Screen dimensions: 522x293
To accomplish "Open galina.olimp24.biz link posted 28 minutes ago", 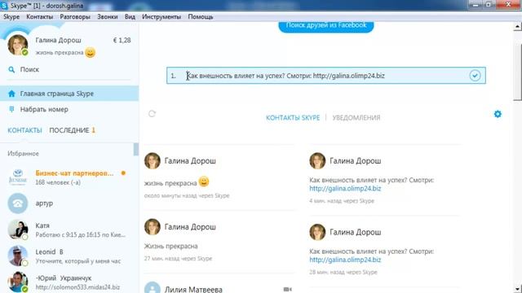I will click(345, 260).
